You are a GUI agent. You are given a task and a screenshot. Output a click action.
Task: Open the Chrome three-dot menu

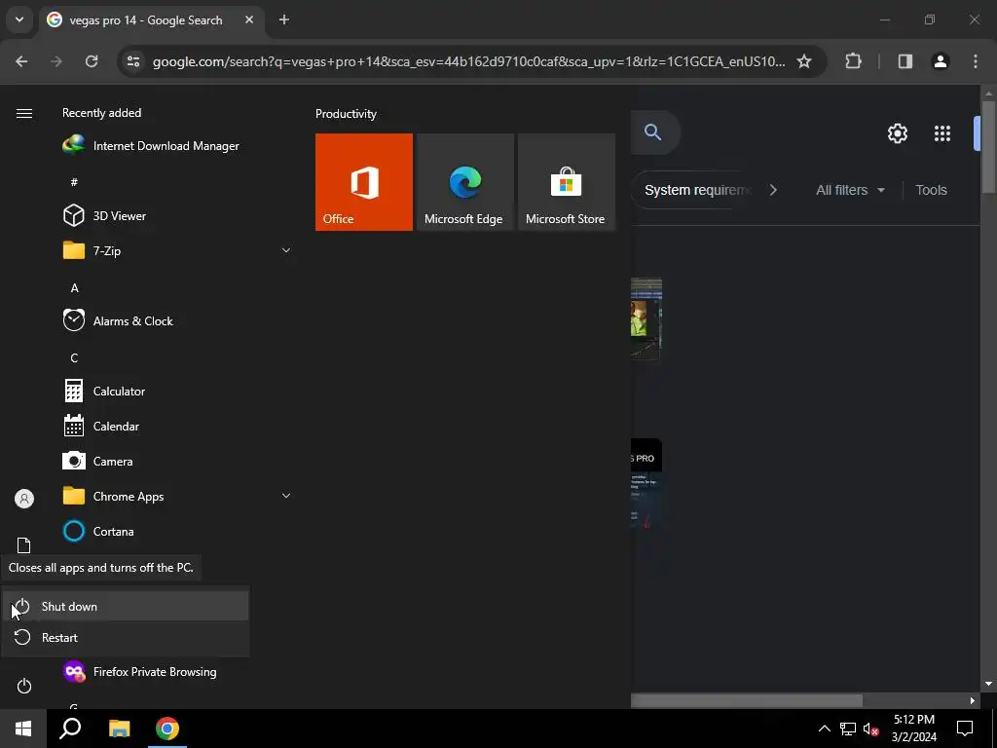tap(976, 61)
